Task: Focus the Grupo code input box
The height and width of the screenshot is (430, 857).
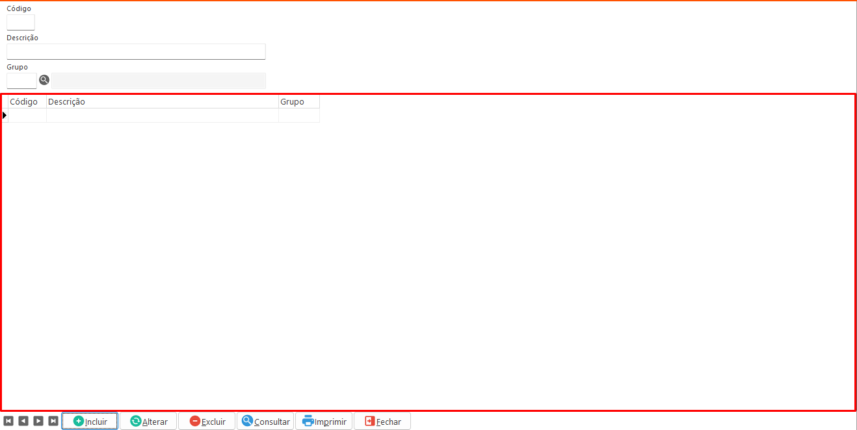Action: click(21, 81)
